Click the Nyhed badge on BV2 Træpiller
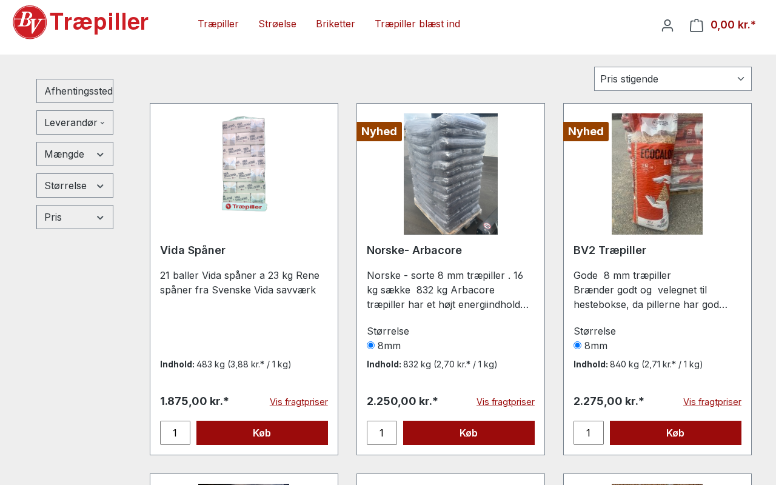 click(x=586, y=132)
